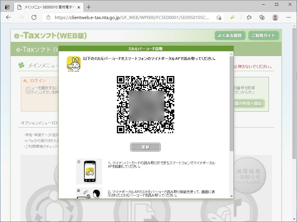Viewport: 297px width, 222px height.
Task: Open the よくある質問 button
Action: pyautogui.click(x=230, y=35)
